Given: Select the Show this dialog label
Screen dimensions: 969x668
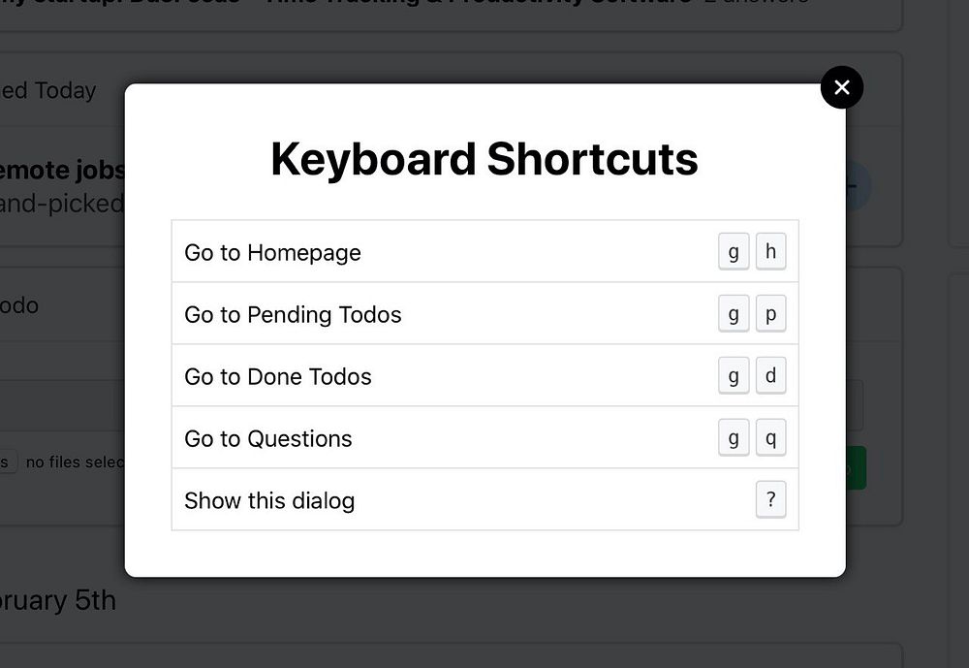Looking at the screenshot, I should click(269, 500).
